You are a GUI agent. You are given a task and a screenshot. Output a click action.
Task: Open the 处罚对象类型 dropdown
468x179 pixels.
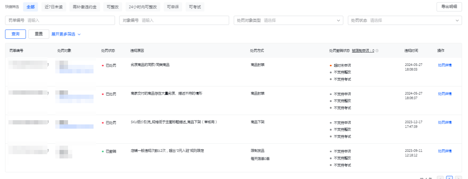pos(288,21)
